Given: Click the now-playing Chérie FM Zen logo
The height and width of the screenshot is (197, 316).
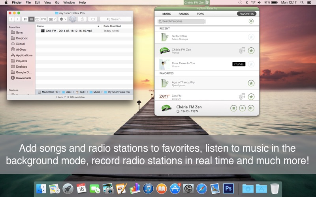Looking at the screenshot, I should tap(166, 108).
